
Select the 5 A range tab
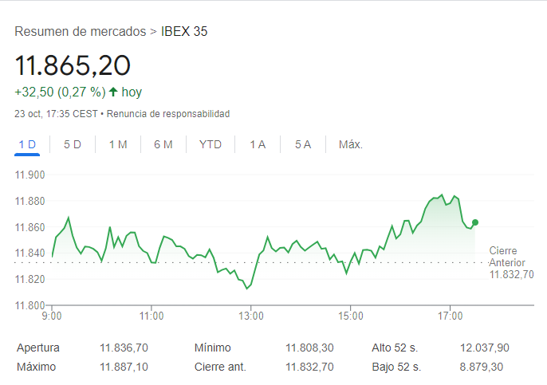(303, 144)
